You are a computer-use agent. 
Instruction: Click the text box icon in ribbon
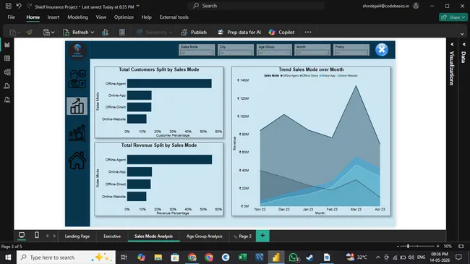tap(122, 32)
